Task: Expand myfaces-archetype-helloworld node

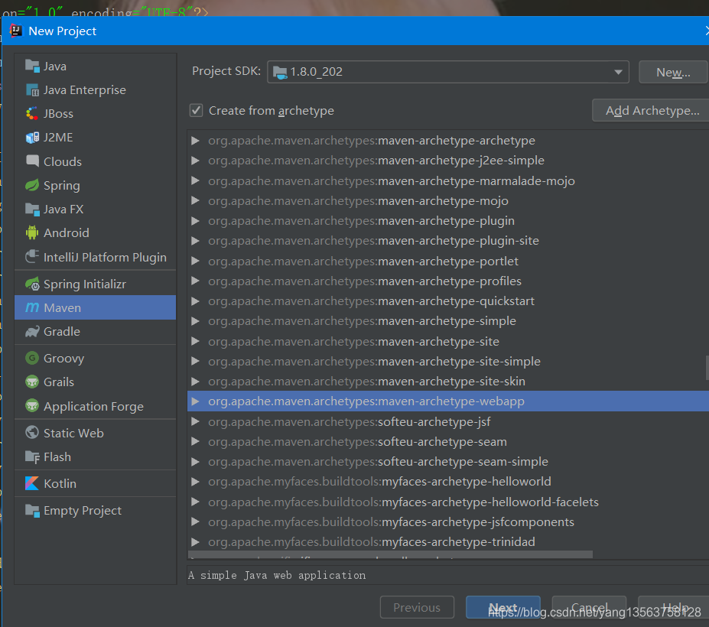Action: click(x=195, y=482)
